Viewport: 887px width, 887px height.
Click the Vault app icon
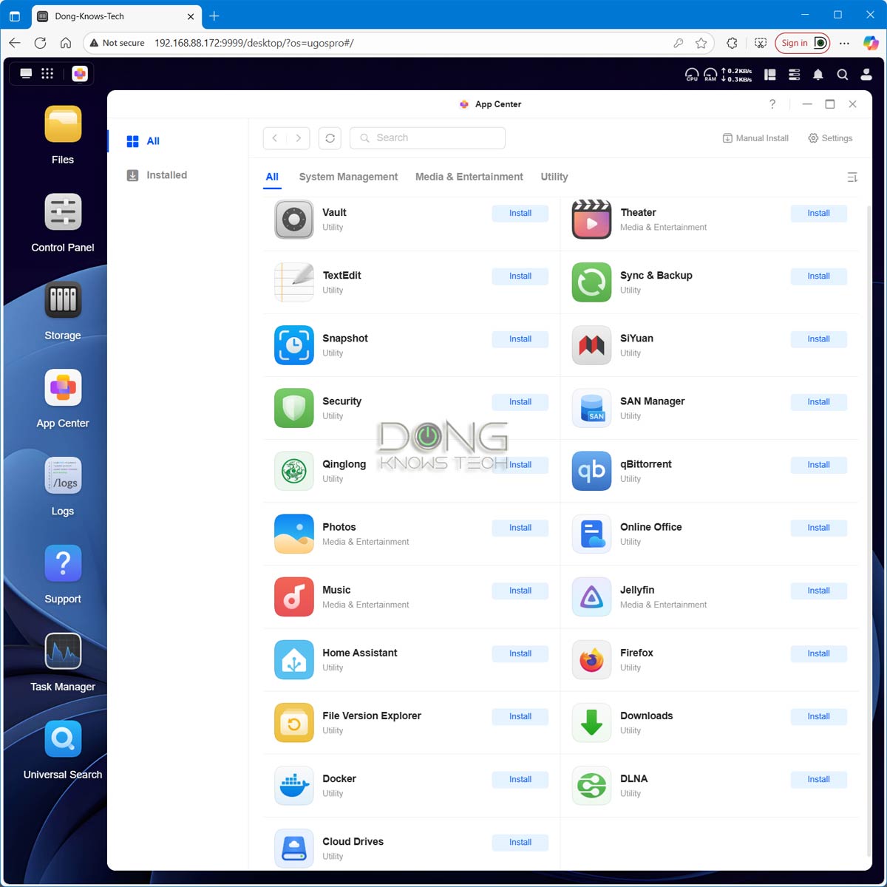pos(294,220)
